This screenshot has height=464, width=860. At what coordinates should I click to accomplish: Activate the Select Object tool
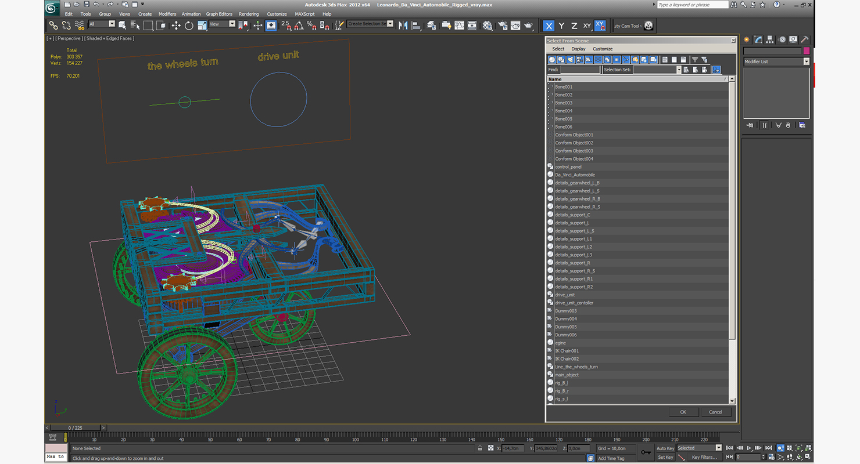tap(123, 26)
